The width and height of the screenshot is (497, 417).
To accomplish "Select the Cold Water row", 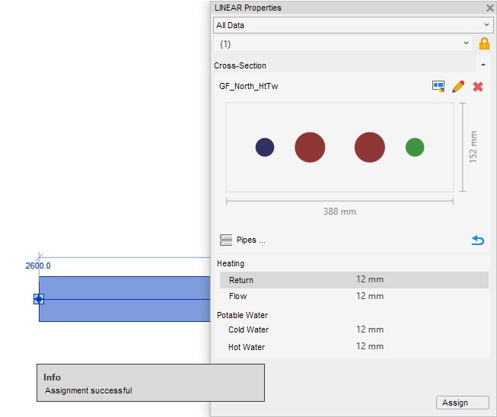I will tap(354, 329).
